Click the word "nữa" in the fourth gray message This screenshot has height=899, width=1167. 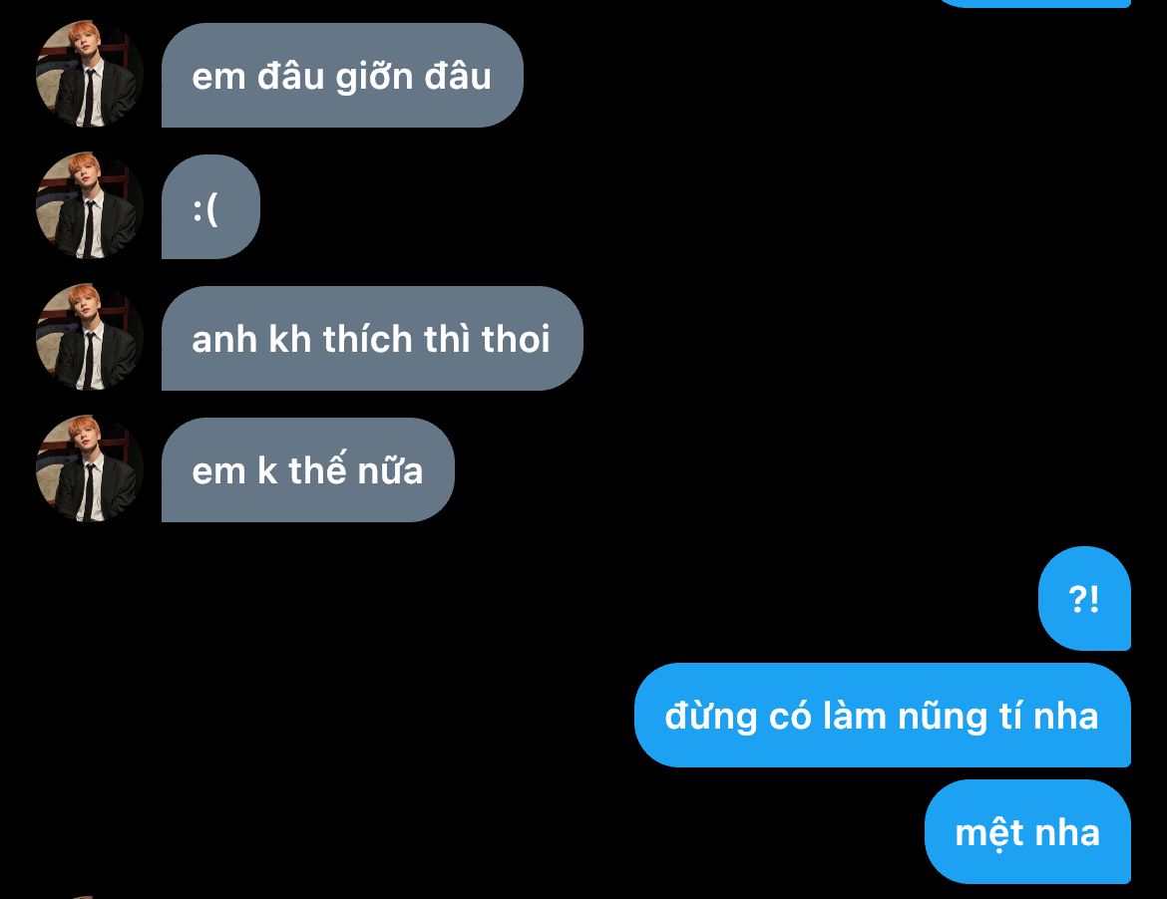390,471
